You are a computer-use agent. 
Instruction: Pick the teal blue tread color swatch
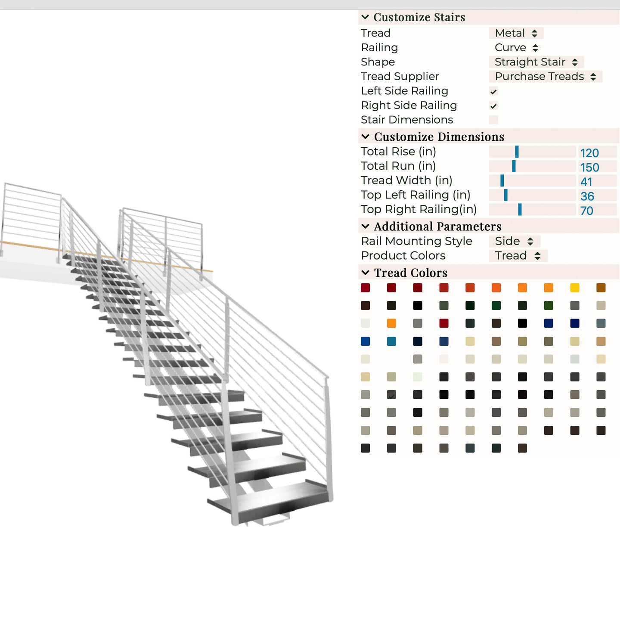tap(391, 341)
